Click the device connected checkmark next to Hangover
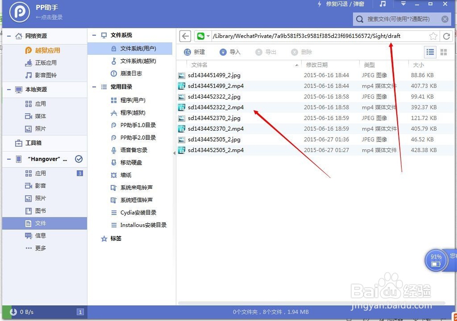The height and width of the screenshot is (321, 457). (x=79, y=159)
